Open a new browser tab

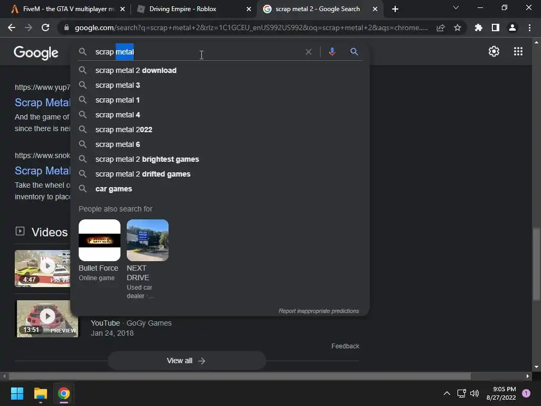(395, 9)
